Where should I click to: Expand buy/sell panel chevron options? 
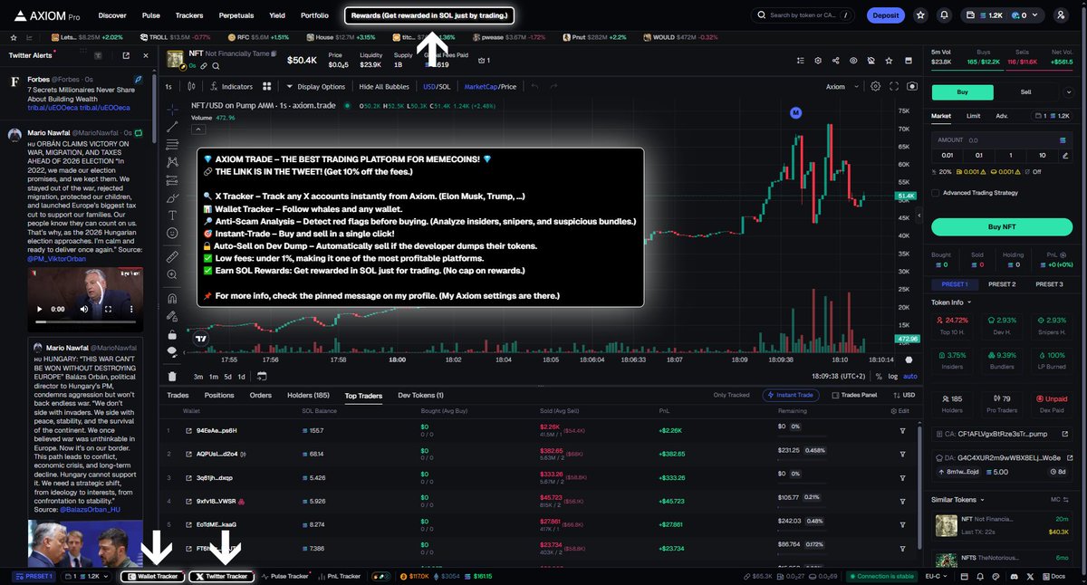pos(1070,91)
